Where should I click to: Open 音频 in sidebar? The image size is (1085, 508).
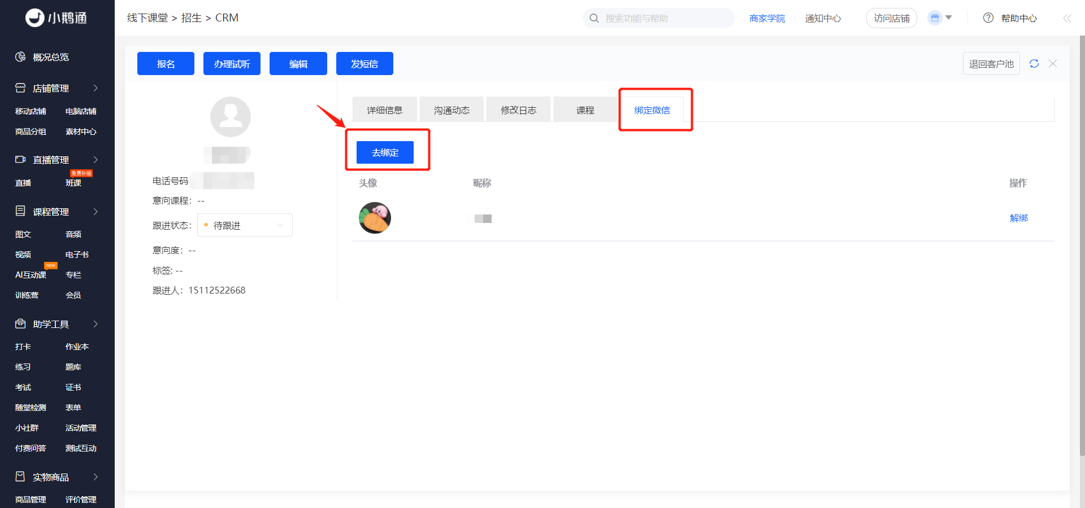tap(73, 234)
